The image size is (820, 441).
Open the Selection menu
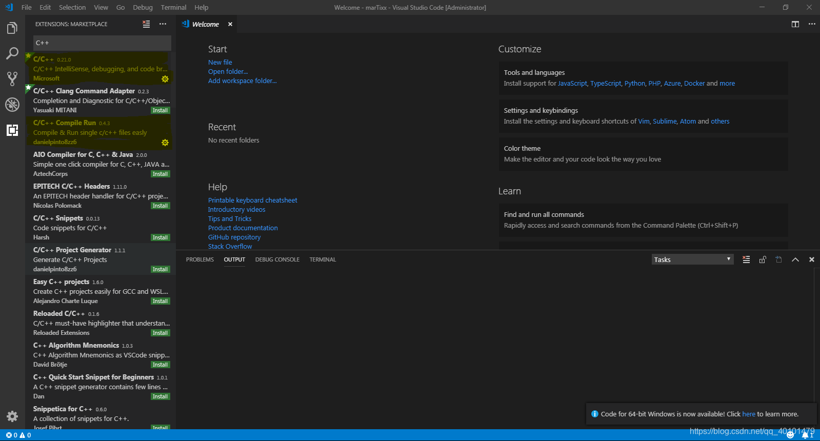coord(72,7)
